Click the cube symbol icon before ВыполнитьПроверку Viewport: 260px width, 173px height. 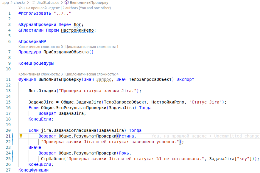[66, 2]
